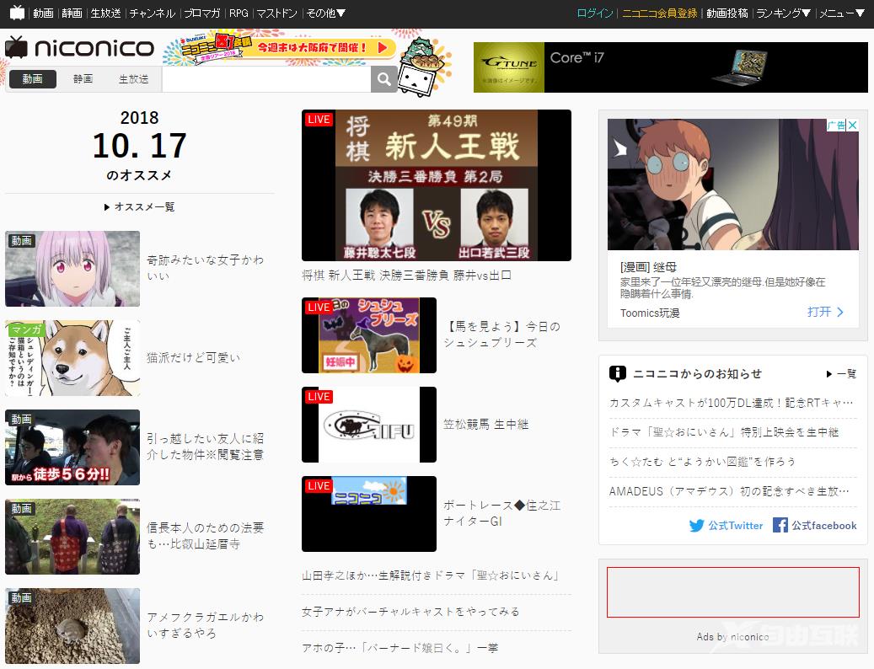Viewport: 874px width, 669px height.
Task: Click the ログイン link
Action: tap(595, 13)
